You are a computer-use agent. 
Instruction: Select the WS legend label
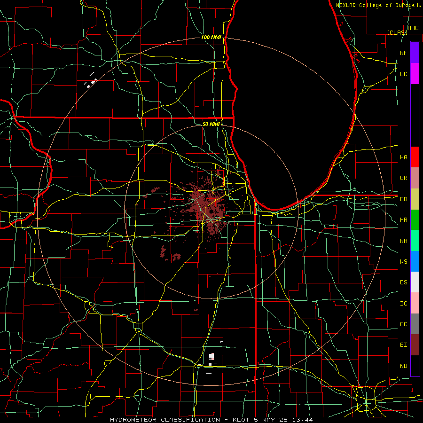coord(403,262)
